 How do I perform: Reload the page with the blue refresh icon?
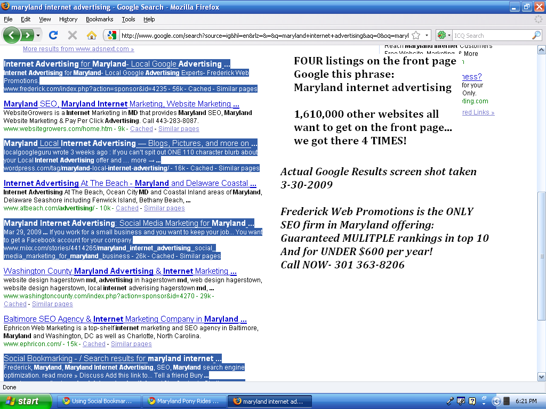coord(53,35)
